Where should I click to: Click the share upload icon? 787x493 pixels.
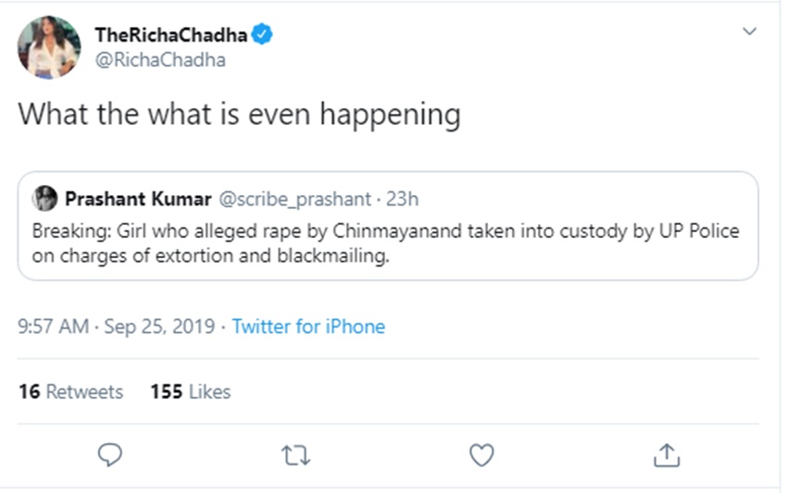668,454
